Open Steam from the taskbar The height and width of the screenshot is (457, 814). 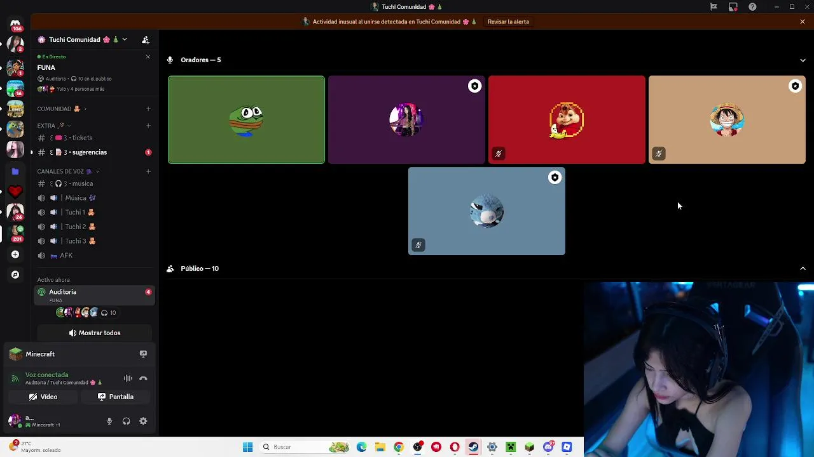(473, 447)
